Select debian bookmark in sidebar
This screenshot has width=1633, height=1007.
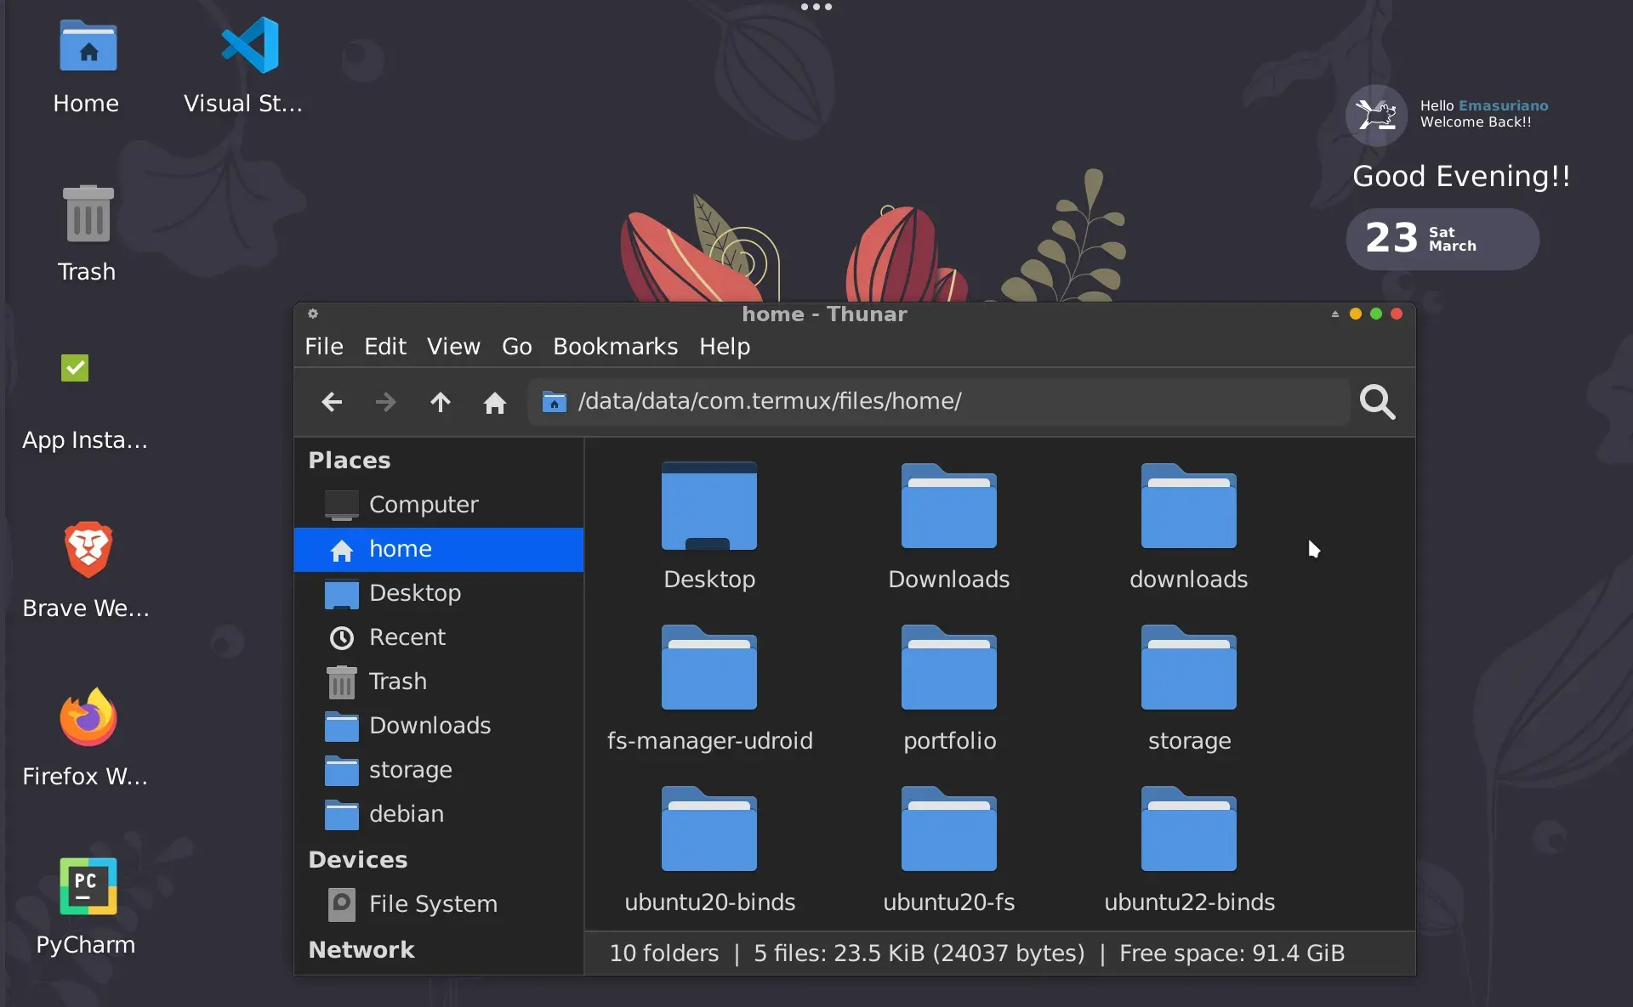pos(406,814)
